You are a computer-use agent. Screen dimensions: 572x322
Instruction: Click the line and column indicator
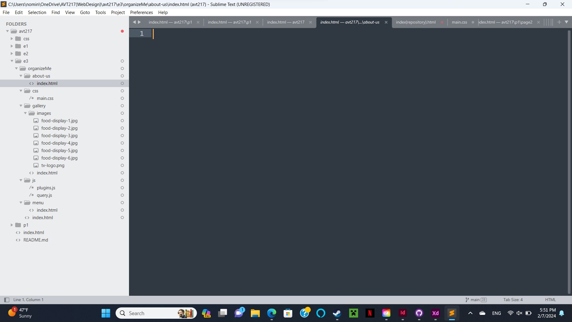[x=28, y=300]
